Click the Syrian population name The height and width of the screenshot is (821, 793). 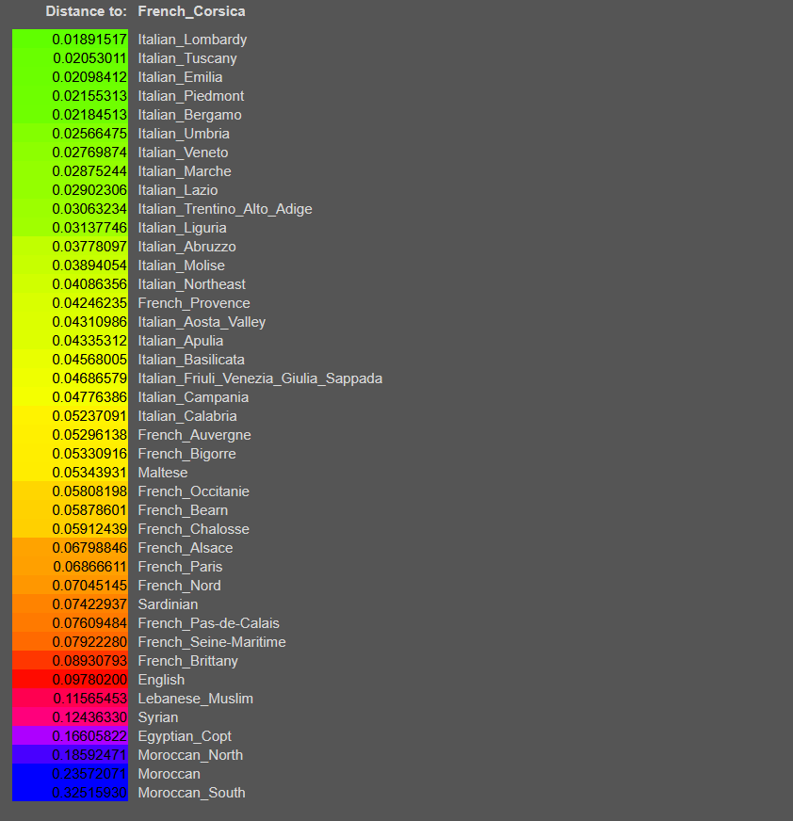158,718
